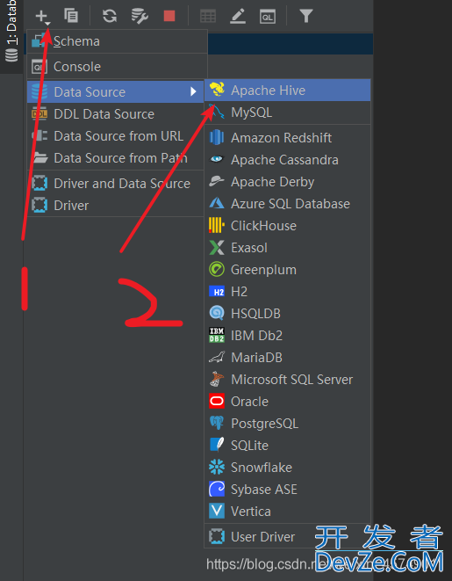Select SQLite data source
Viewport: 452px width, 581px height.
coord(287,446)
